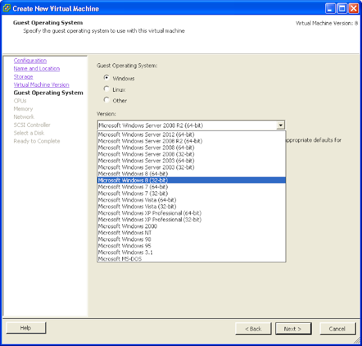Click the Back button

pyautogui.click(x=253, y=328)
